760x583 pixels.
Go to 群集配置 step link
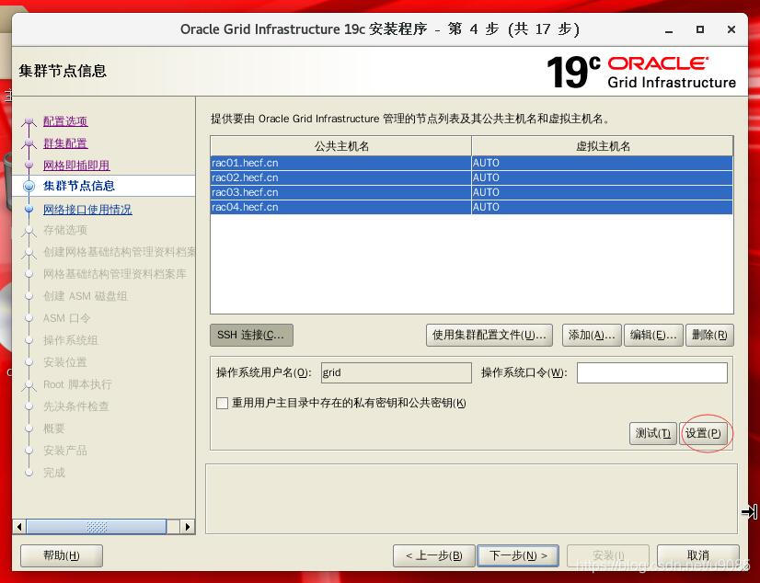[x=65, y=143]
